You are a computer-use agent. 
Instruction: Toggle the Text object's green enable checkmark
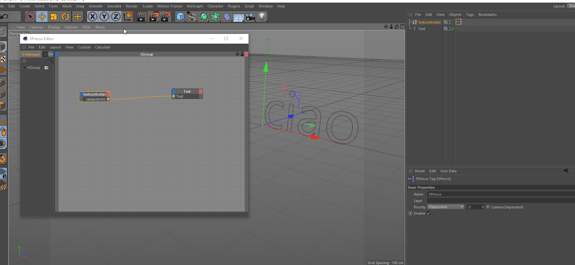453,29
